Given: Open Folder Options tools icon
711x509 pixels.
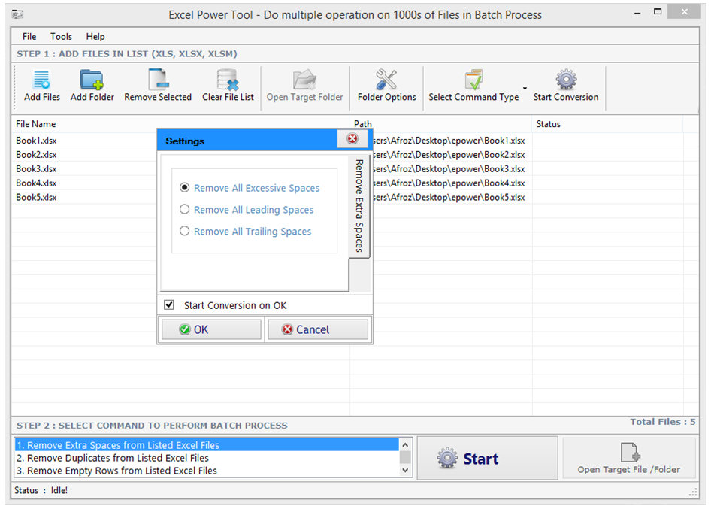Looking at the screenshot, I should (386, 80).
